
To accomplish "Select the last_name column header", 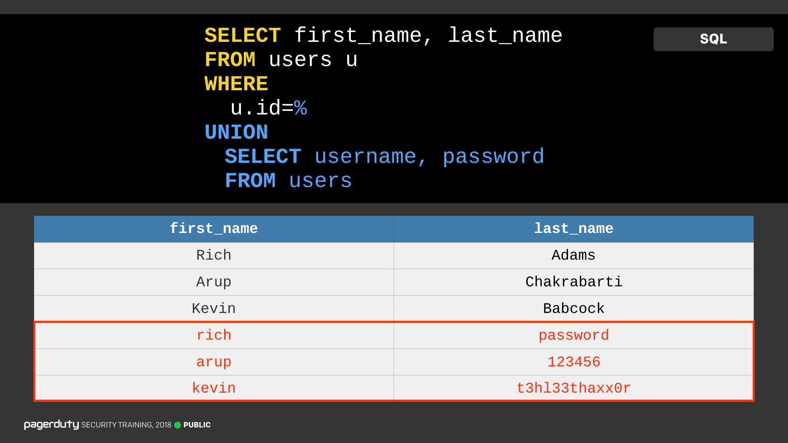I will (x=574, y=229).
